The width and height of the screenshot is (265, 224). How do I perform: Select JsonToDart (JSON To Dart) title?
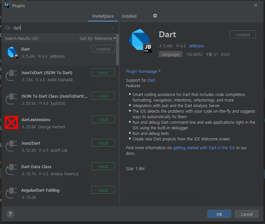pos(47,73)
